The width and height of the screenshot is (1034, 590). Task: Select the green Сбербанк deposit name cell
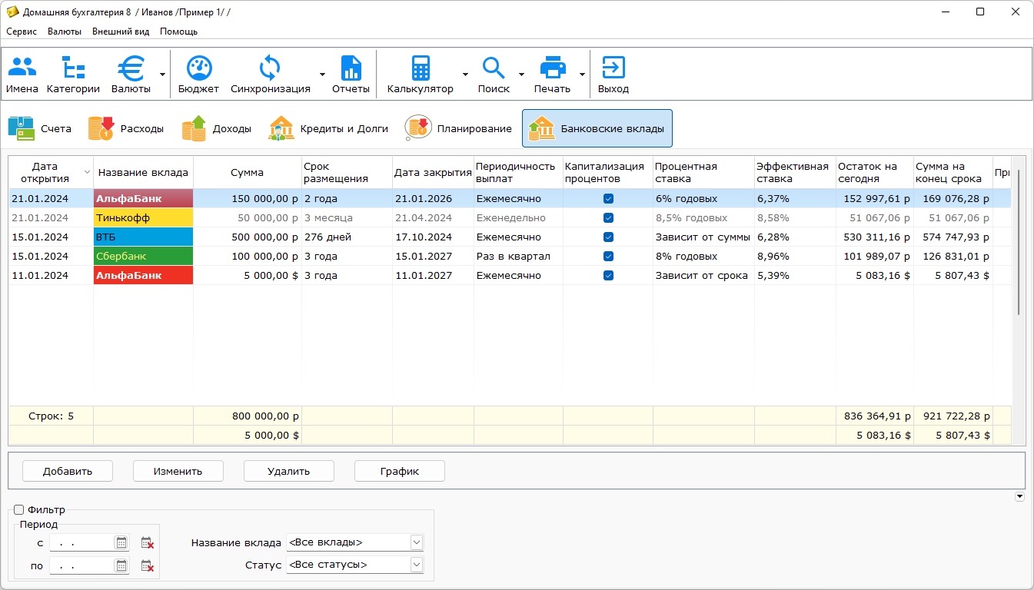(143, 256)
